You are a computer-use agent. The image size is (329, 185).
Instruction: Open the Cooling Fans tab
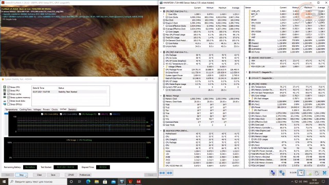(25, 109)
